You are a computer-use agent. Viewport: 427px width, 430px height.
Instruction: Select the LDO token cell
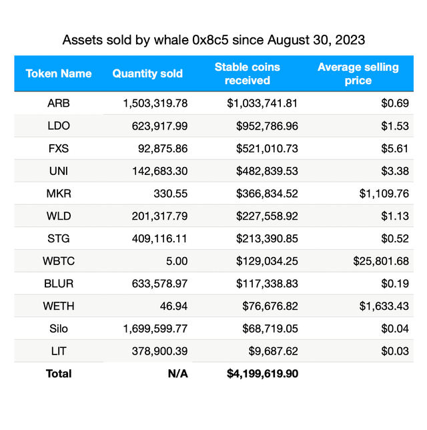click(x=59, y=126)
